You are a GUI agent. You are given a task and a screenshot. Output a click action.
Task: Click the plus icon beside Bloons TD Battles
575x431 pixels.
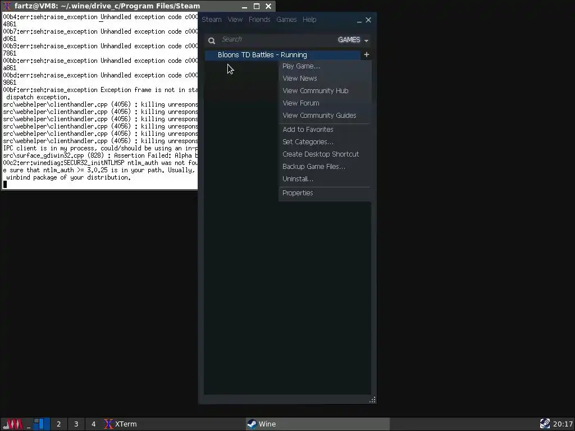(366, 54)
